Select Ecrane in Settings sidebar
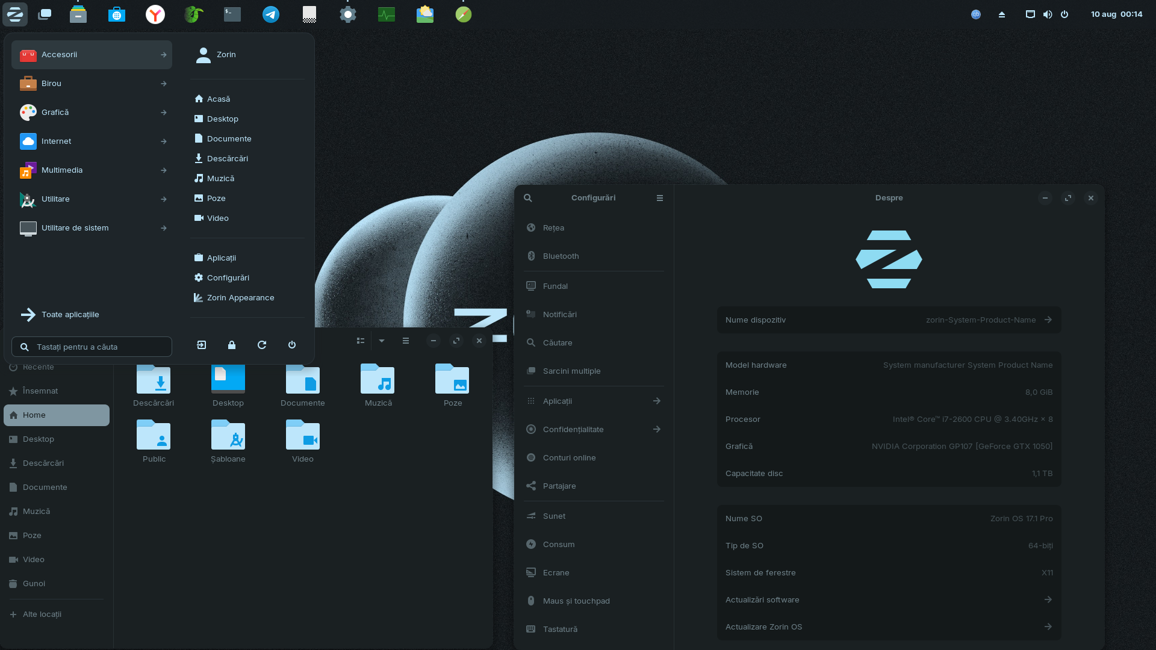This screenshot has width=1156, height=650. [x=594, y=572]
